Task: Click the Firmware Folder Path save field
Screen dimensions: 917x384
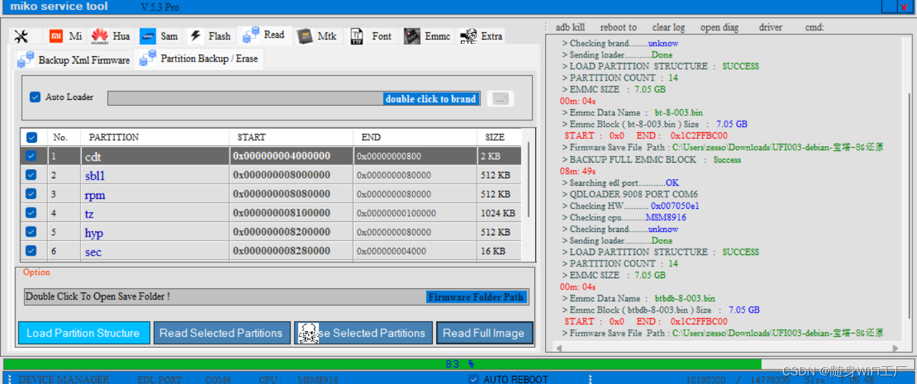Action: (277, 297)
